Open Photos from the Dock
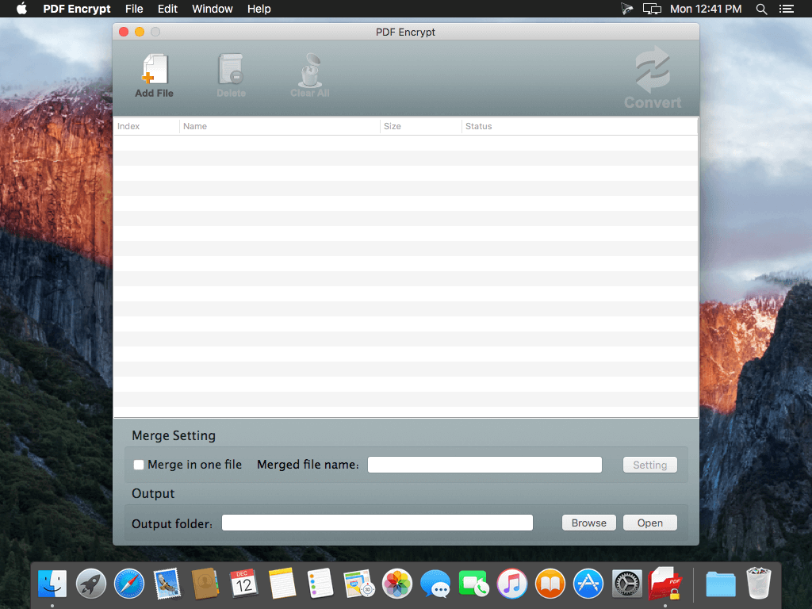The image size is (812, 609). (x=397, y=584)
